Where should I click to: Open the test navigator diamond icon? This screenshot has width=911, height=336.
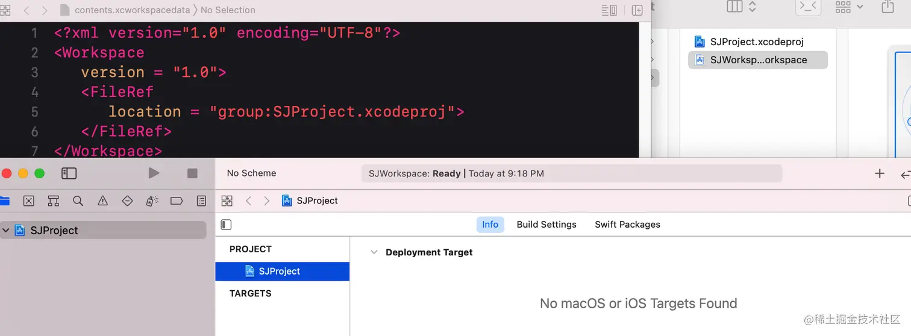(x=127, y=201)
